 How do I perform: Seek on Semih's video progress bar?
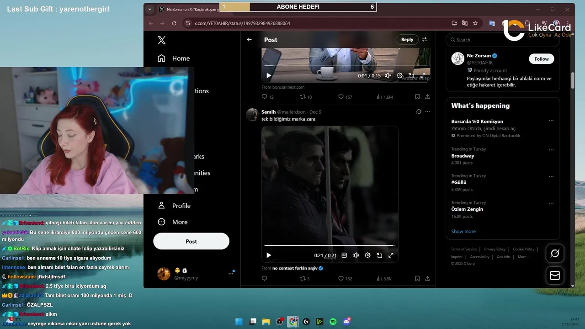329,246
